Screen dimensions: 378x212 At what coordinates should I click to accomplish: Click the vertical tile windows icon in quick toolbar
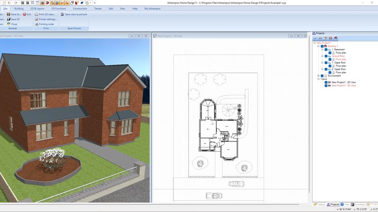tap(37, 3)
